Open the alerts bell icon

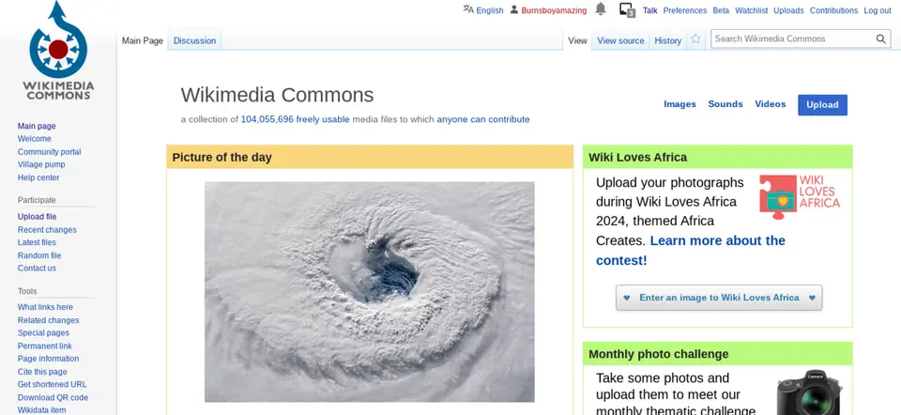pyautogui.click(x=601, y=8)
